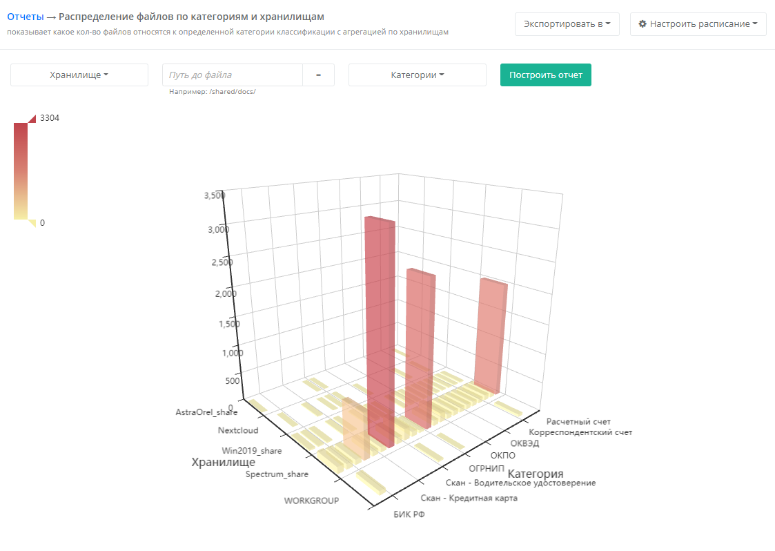
Task: Select the middle tall pink chart bar
Action: pyautogui.click(x=420, y=345)
